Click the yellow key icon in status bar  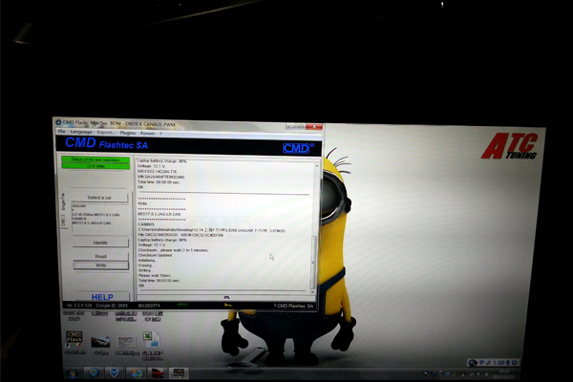(227, 306)
